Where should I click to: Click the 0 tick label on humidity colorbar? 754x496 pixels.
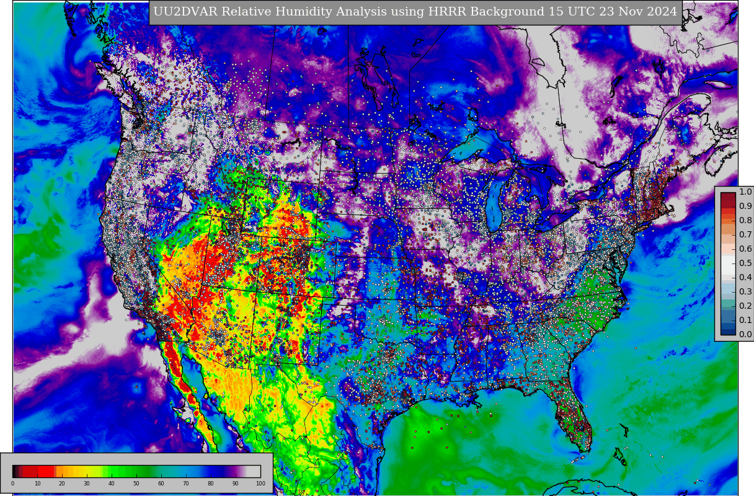[12, 484]
